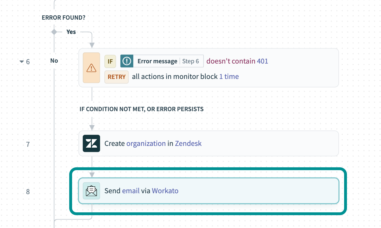The image size is (381, 228).
Task: Select the Step 6 reference pill
Action: pos(191,61)
